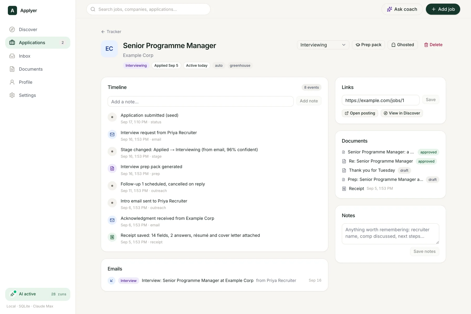Click the Delete trash icon
The height and width of the screenshot is (314, 471).
point(426,45)
